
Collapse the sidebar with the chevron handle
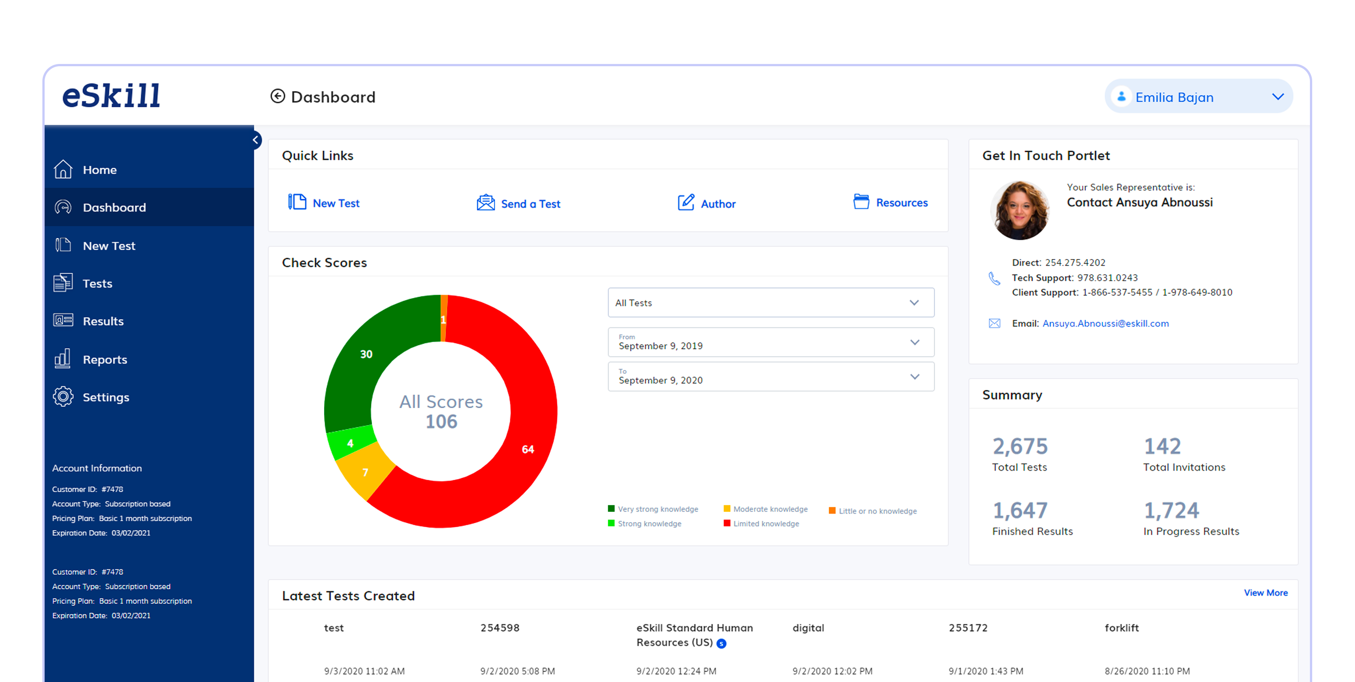[256, 140]
